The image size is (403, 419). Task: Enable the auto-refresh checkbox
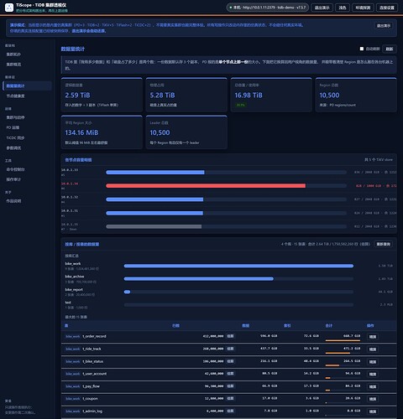(362, 49)
